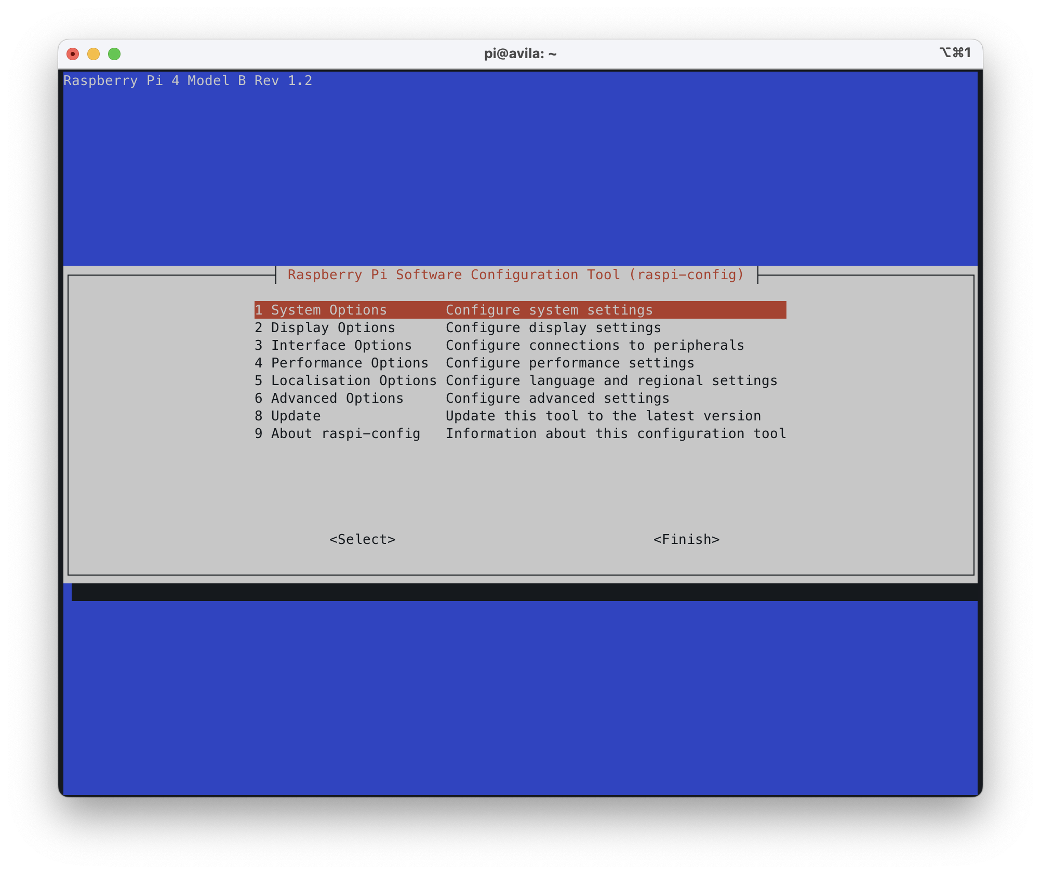Click 'Configure performance settings' description

point(570,363)
